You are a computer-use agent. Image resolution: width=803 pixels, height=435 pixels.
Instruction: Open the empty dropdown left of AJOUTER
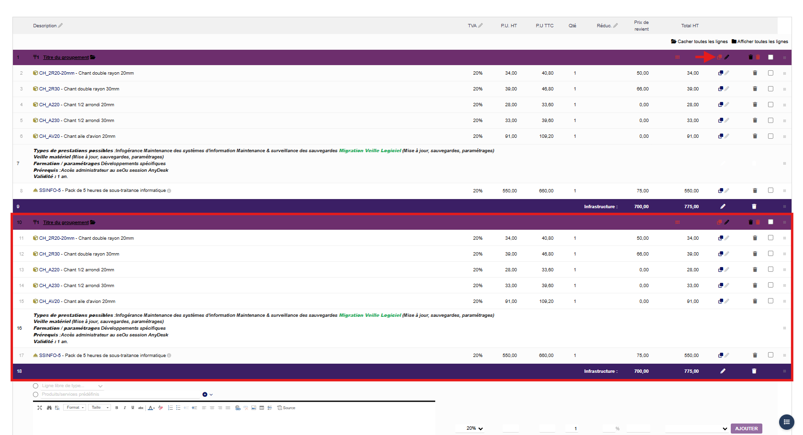pos(697,429)
